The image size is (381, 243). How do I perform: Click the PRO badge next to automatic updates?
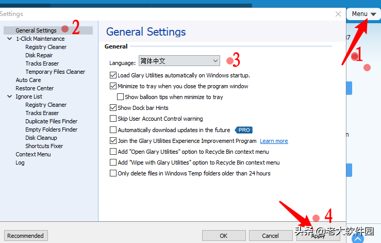[x=243, y=130]
